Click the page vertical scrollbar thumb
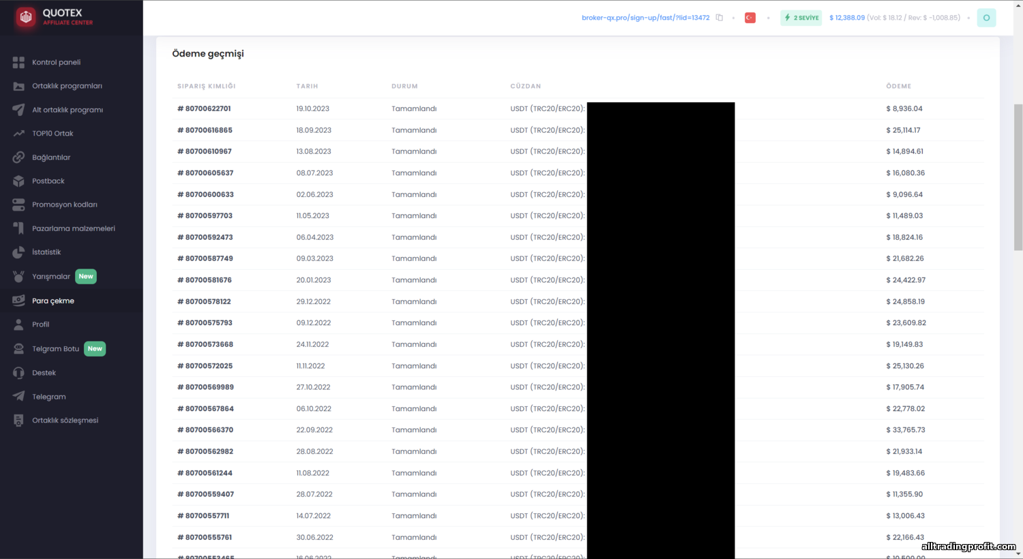This screenshot has width=1023, height=559. pos(1018,177)
